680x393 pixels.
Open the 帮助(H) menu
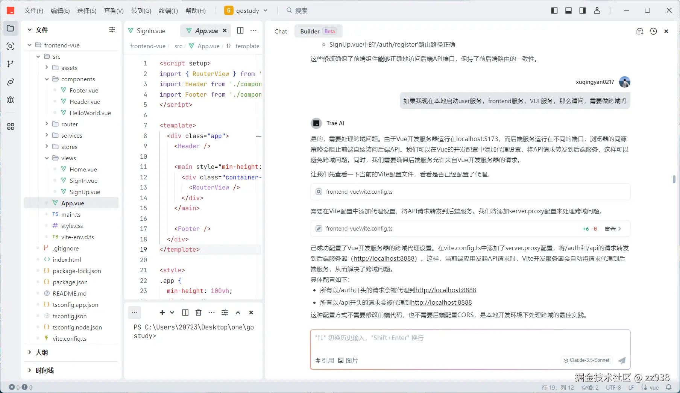coord(196,11)
